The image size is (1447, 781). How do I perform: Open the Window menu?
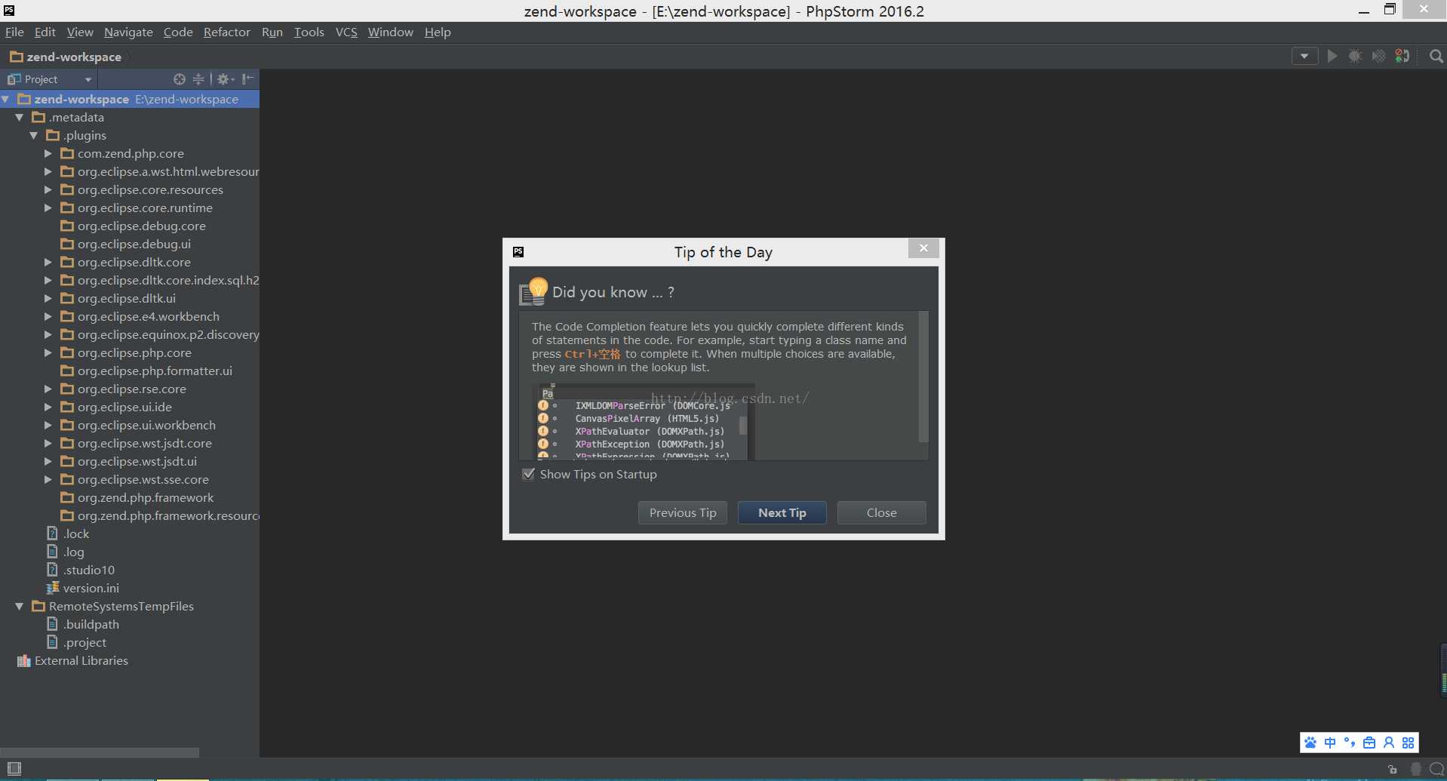391,32
